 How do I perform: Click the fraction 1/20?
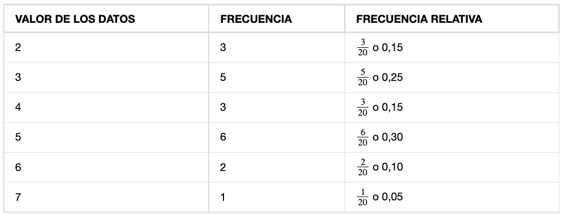click(362, 198)
